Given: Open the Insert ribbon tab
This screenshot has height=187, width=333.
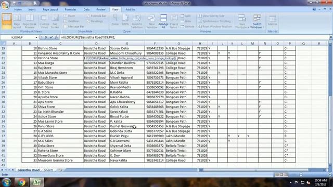Looking at the screenshot, I should [x=32, y=9].
